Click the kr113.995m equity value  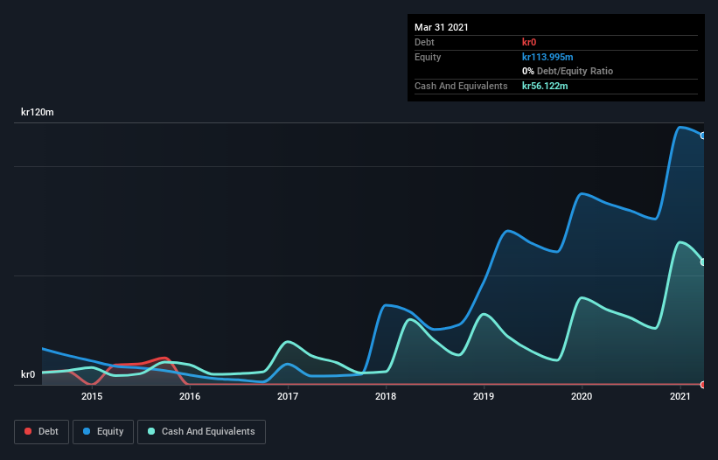point(547,57)
